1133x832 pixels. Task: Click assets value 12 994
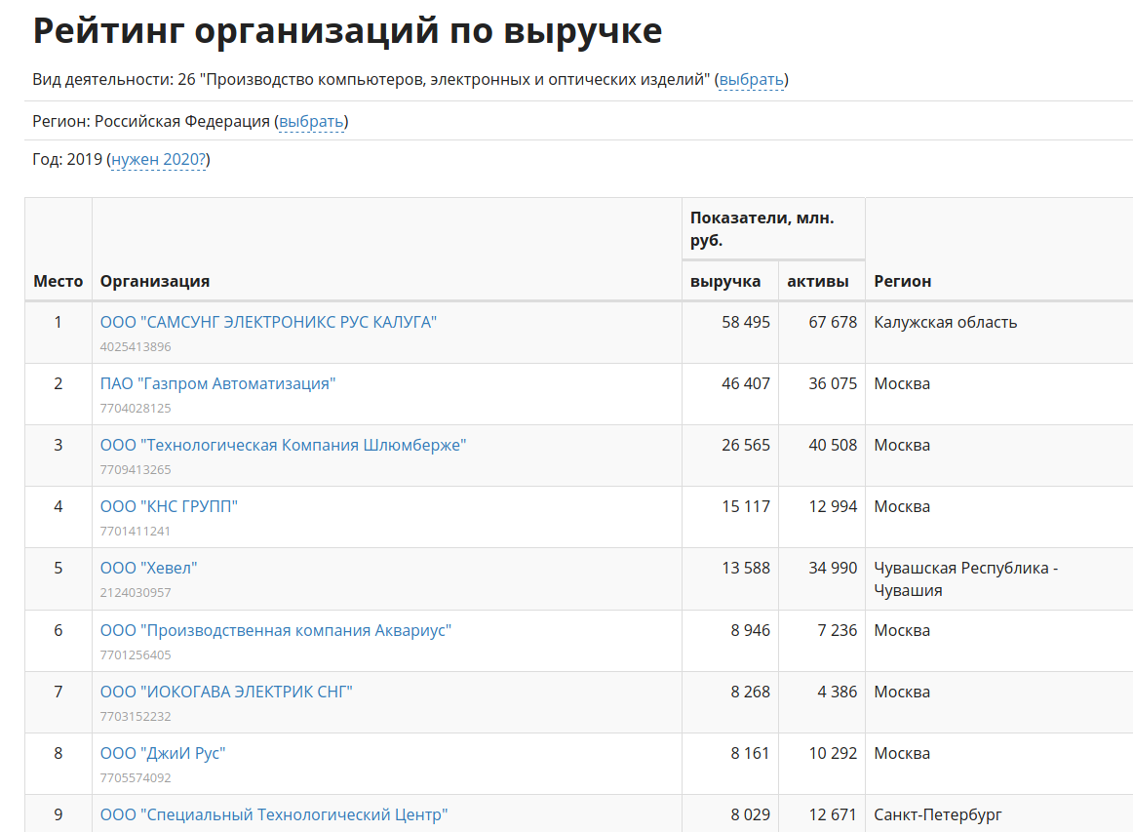pyautogui.click(x=833, y=507)
